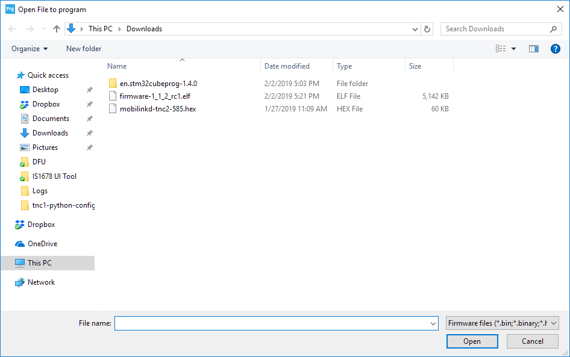Screen dimensions: 570x357
Task: Close the Open File dialog
Action: click(x=560, y=10)
